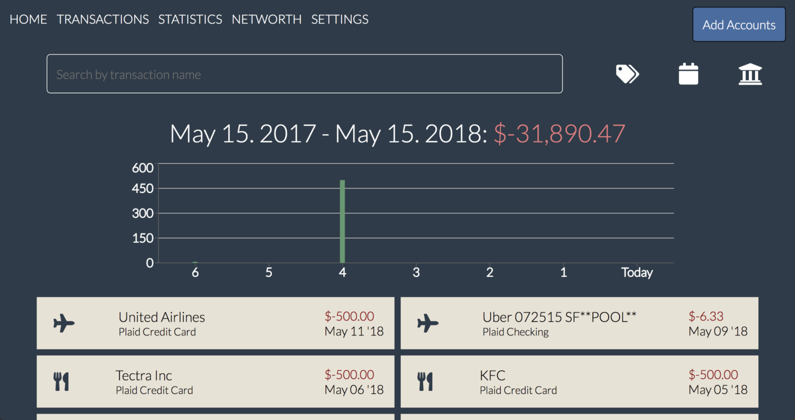Viewport: 795px width, 420px height.
Task: Open the calendar date filter icon
Action: coord(688,74)
